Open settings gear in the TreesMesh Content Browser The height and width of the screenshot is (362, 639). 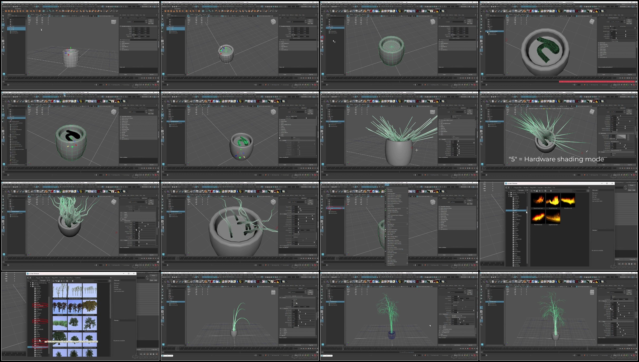tap(67, 281)
